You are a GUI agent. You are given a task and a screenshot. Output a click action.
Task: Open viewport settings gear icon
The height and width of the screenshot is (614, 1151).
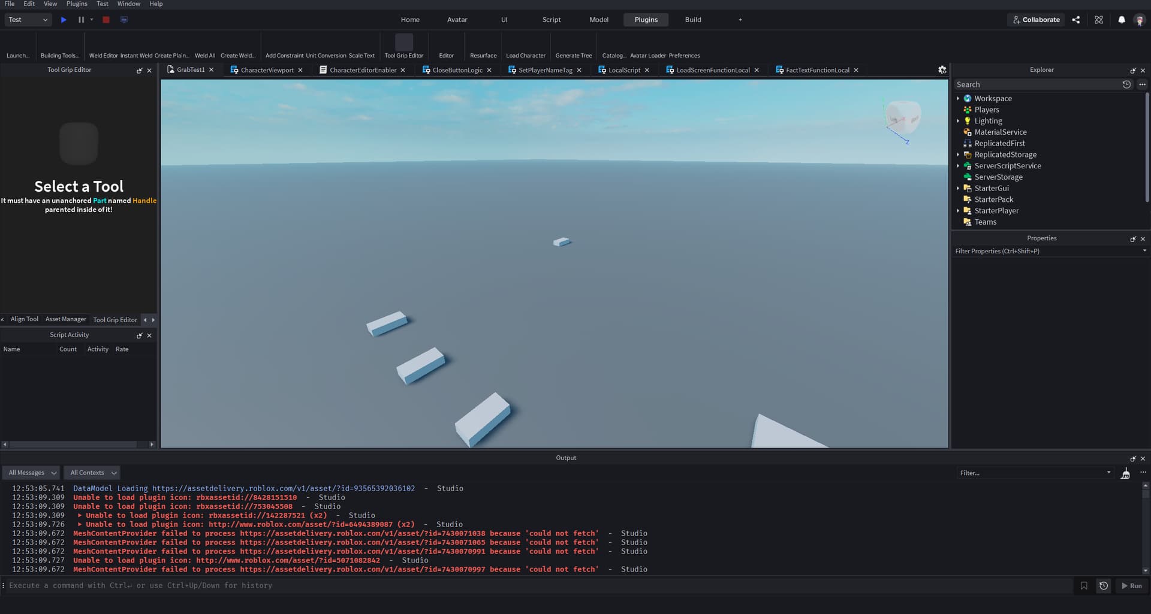[x=942, y=70]
